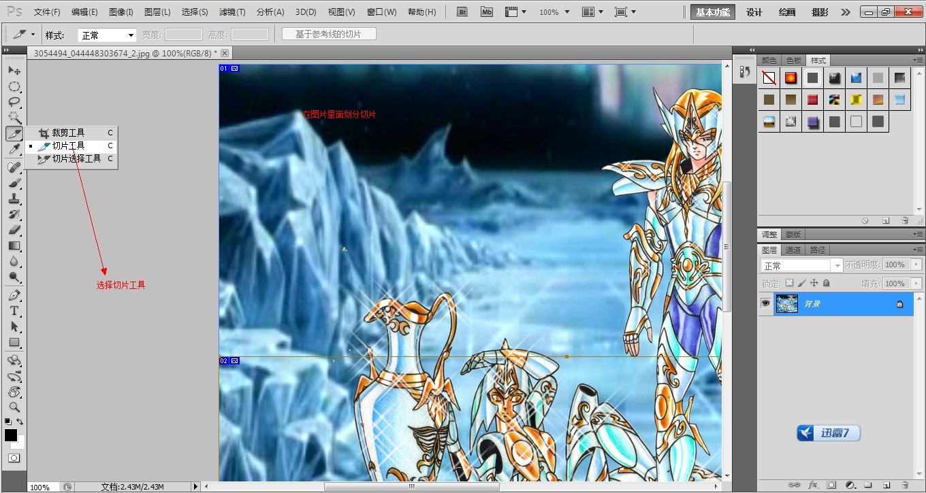
Task: Reset default foreground and background colors
Action: (x=7, y=422)
